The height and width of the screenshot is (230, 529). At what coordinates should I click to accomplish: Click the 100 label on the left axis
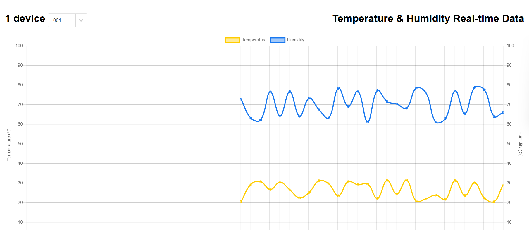click(x=19, y=46)
